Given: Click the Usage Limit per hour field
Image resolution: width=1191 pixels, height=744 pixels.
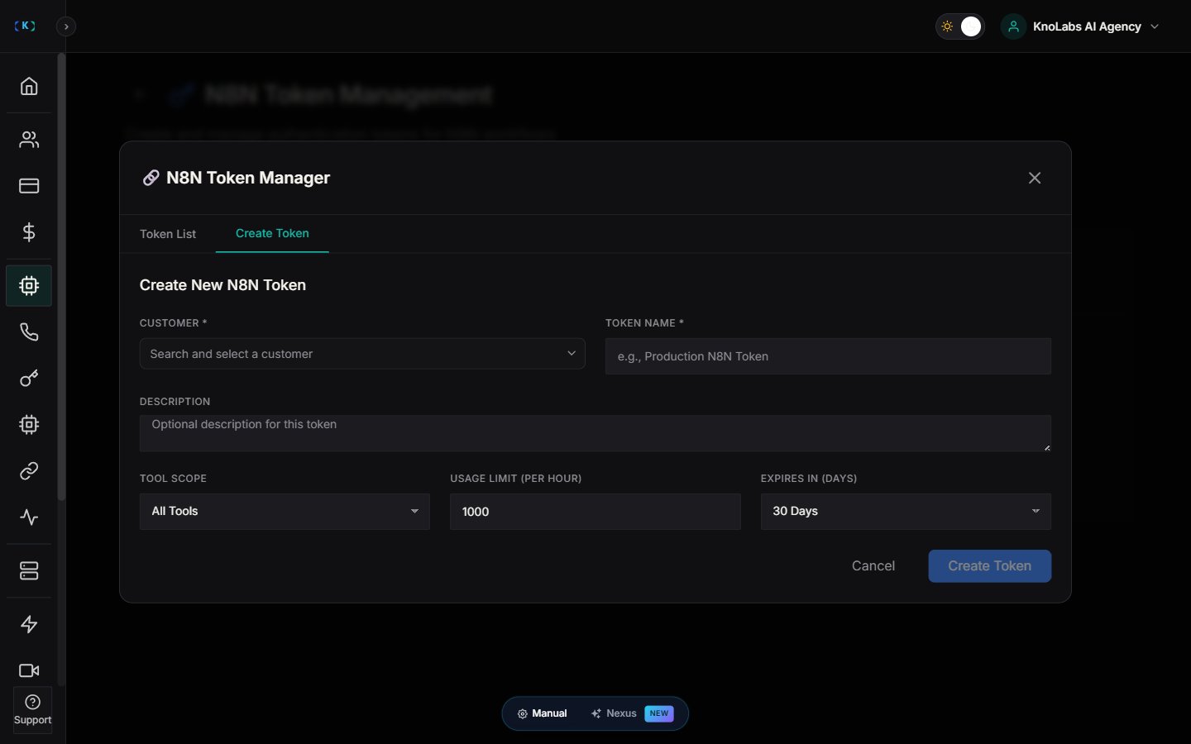Looking at the screenshot, I should 595,512.
